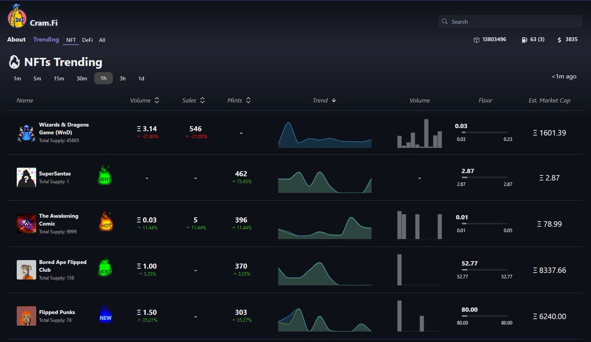Open Bored Ape Flipped Club avatar
Screen dimensions: 591x342
pyautogui.click(x=26, y=270)
